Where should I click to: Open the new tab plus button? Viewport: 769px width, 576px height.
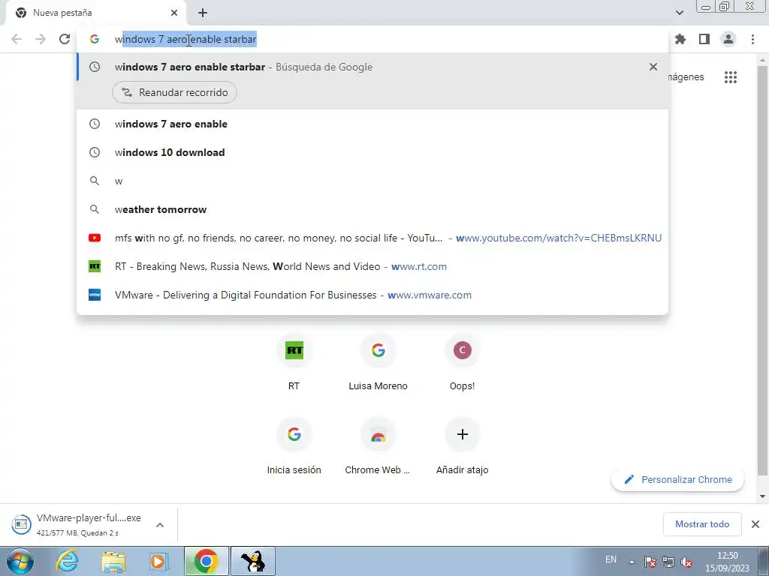click(x=203, y=13)
